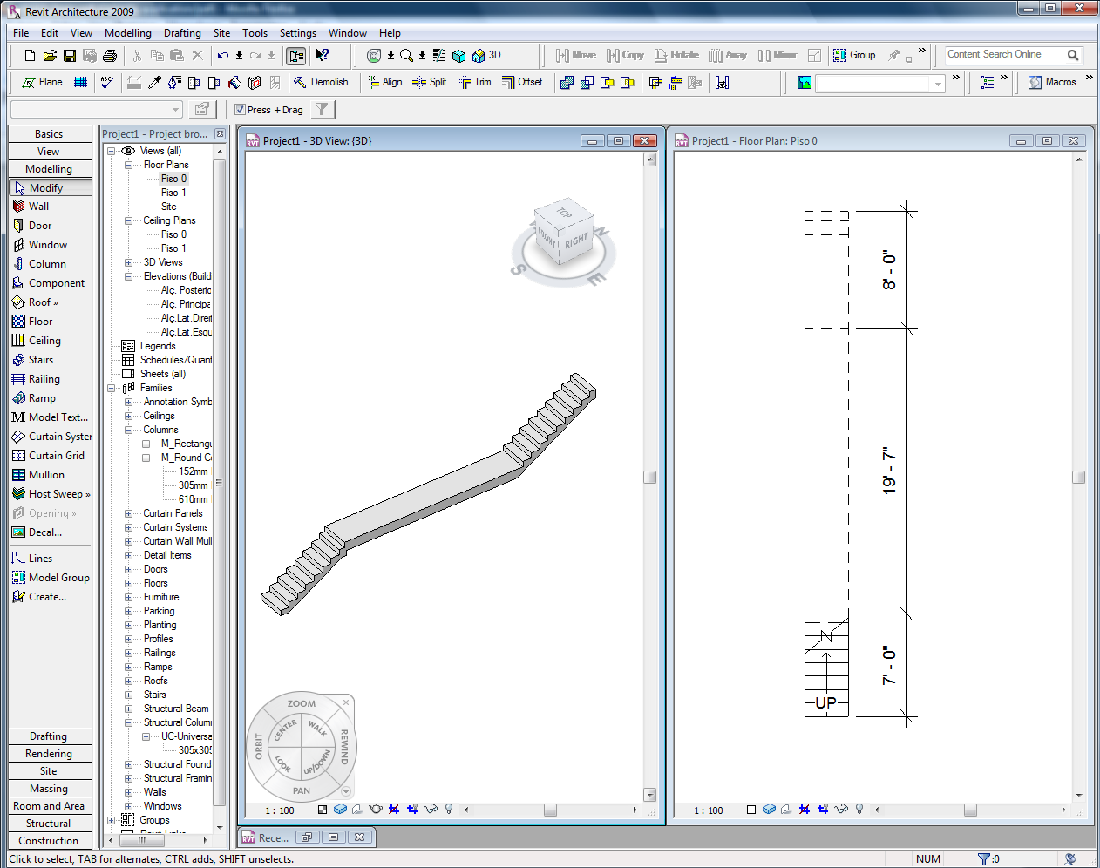Activate the Move tool
Image resolution: width=1100 pixels, height=868 pixels.
click(576, 55)
